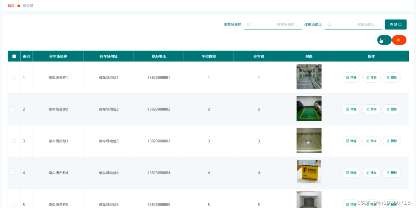Click the red batch delete trash button
This screenshot has width=416, height=208.
[399, 40]
